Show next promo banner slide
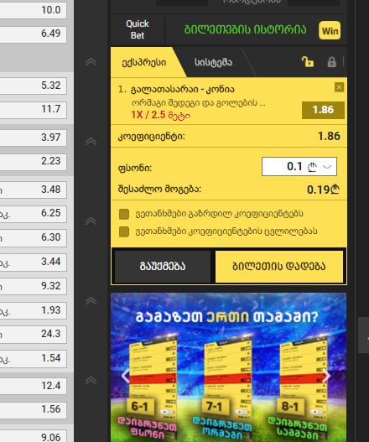The width and height of the screenshot is (369, 442). tap(327, 376)
